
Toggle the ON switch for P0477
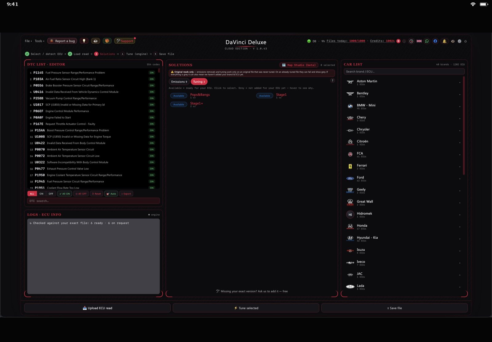[152, 169]
